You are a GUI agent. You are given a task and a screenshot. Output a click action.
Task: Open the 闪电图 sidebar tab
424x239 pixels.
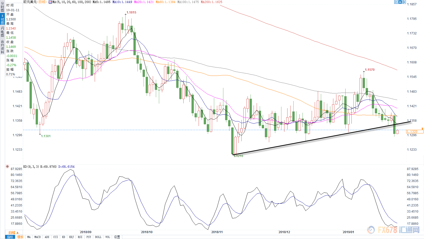point(2,32)
